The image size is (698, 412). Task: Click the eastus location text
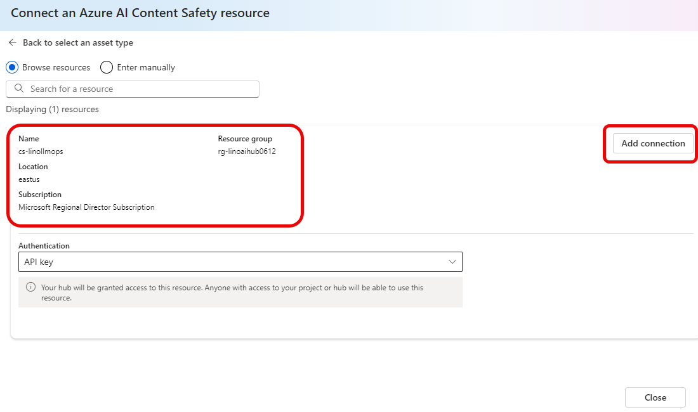30,179
